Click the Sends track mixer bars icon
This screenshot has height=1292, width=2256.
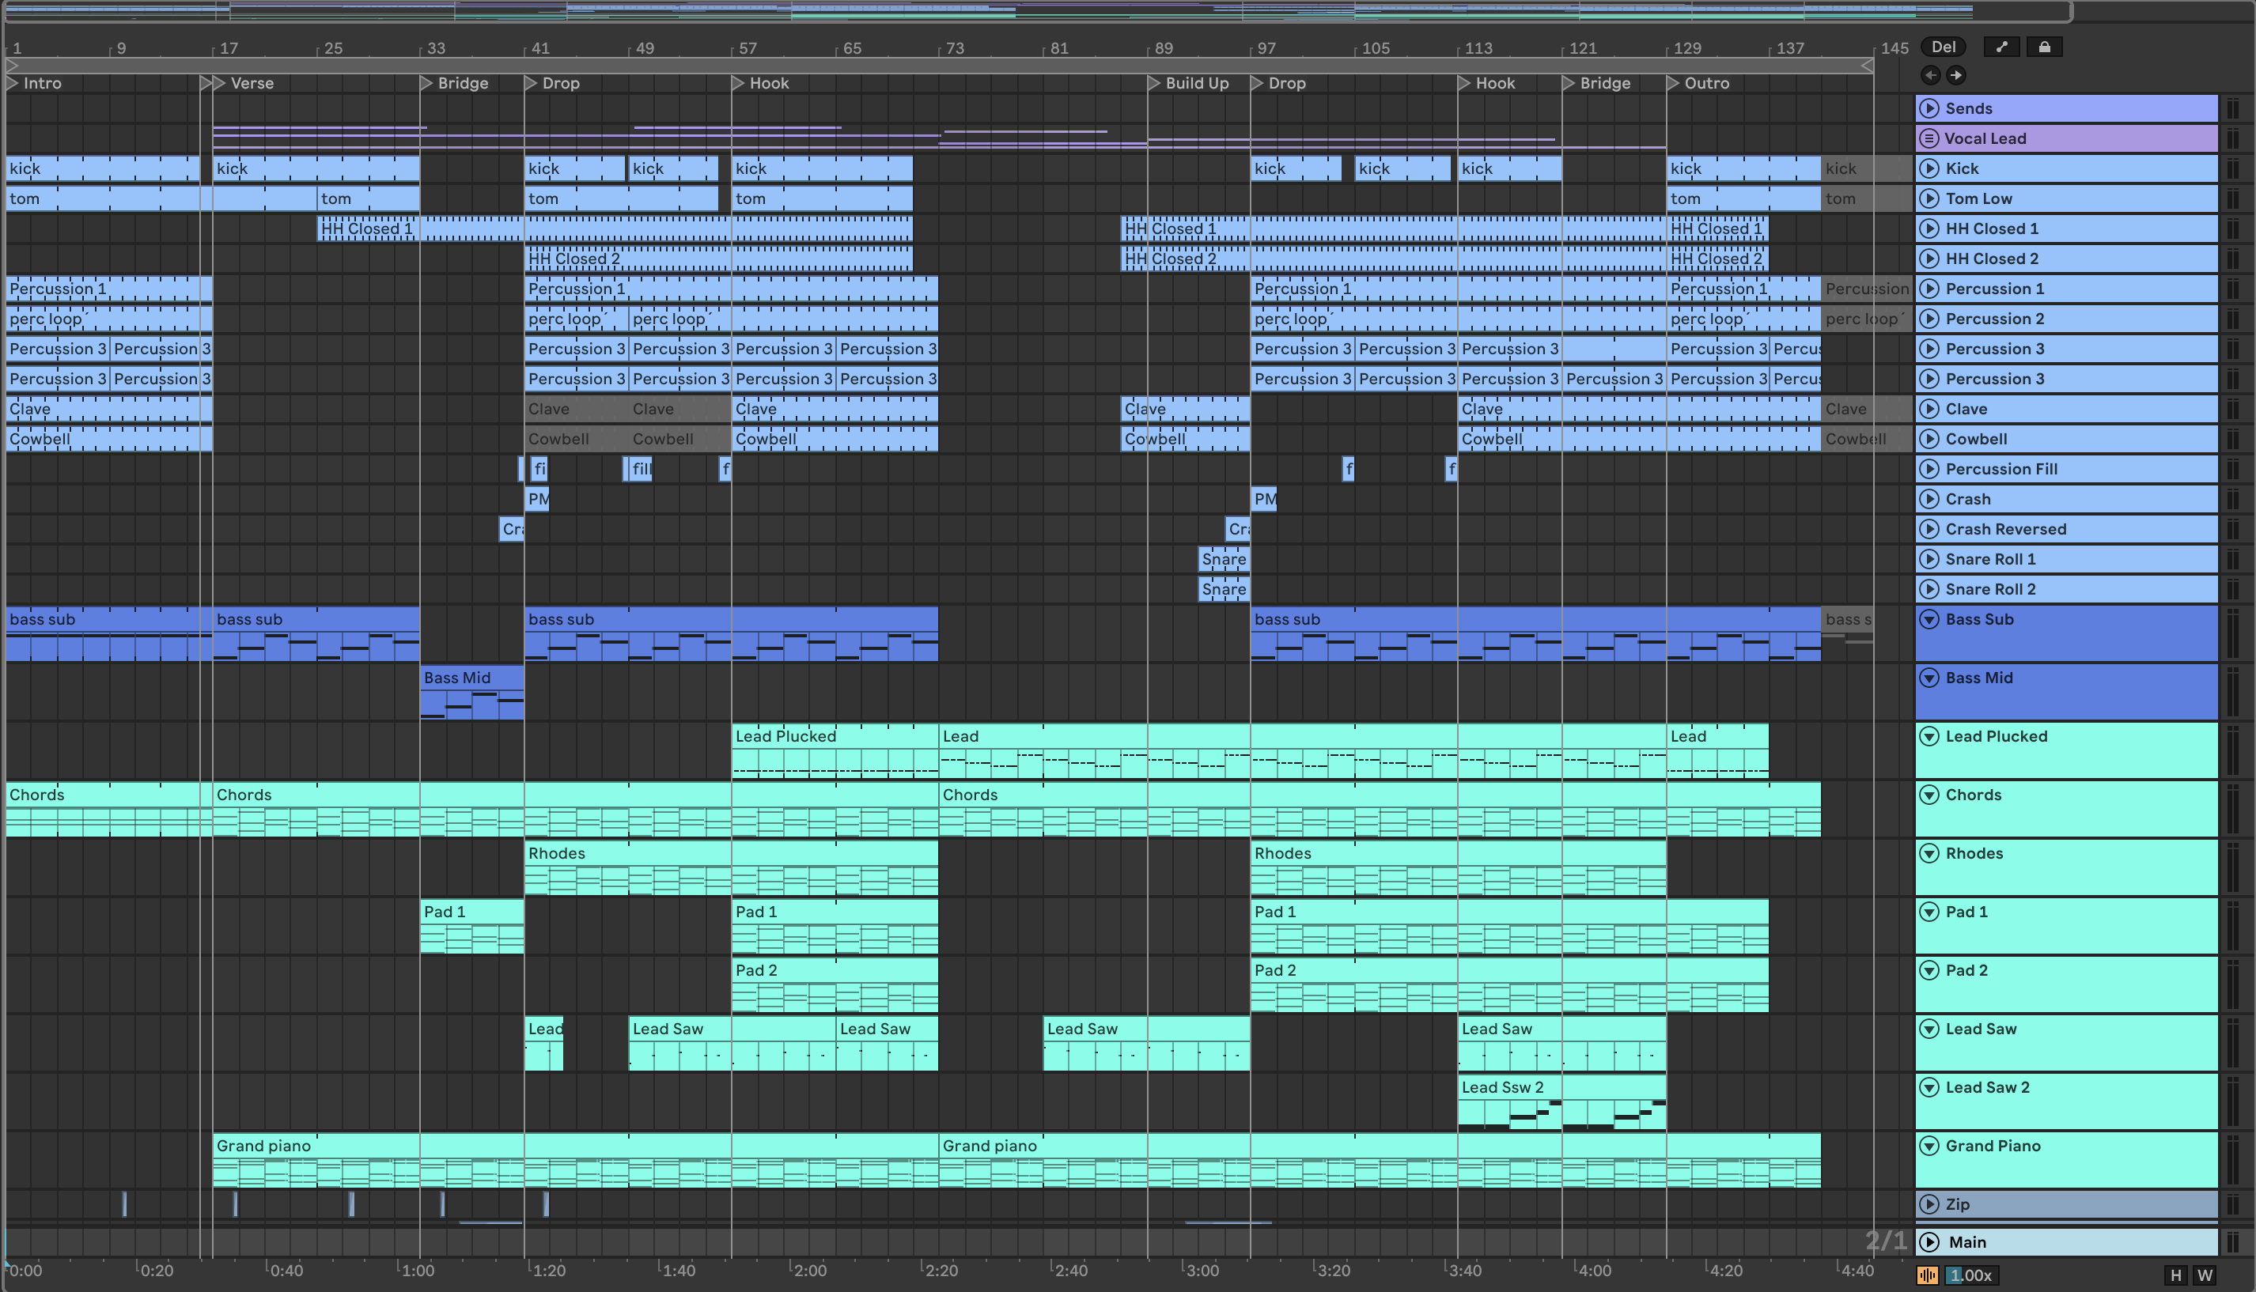tap(2233, 108)
